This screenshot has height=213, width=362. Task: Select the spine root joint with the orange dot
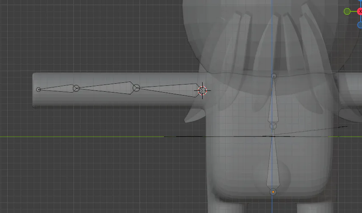[273, 192]
